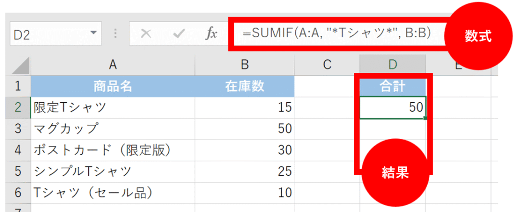Select column C header
Image resolution: width=517 pixels, height=212 pixels.
pyautogui.click(x=327, y=64)
